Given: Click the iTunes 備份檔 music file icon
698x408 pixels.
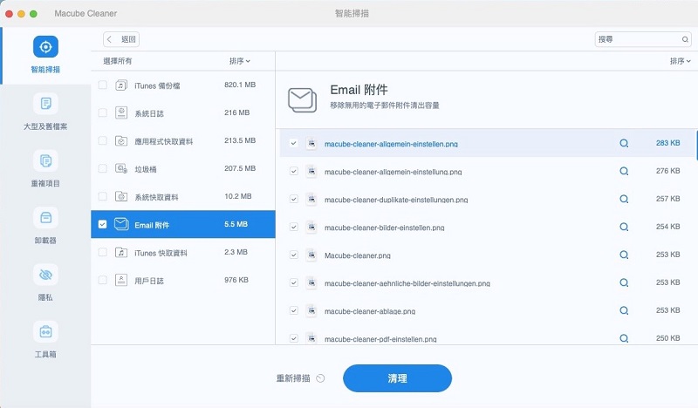Looking at the screenshot, I should click(x=121, y=85).
